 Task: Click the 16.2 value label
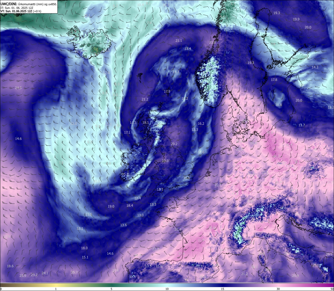tap(201, 124)
